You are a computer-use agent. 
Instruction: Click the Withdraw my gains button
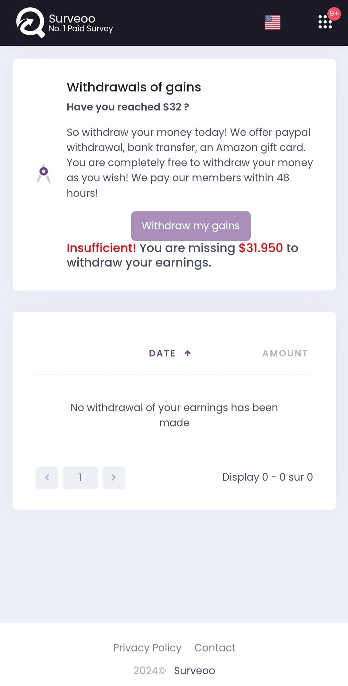pos(191,226)
